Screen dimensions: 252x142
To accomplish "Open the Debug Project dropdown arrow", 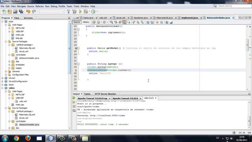I will pos(89,11).
